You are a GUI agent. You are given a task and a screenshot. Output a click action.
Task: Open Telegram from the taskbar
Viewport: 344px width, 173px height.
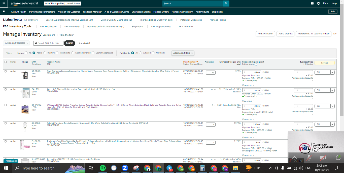tap(169, 168)
